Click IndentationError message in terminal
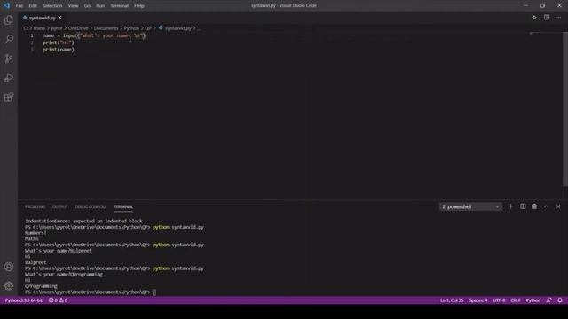Screen dimensions: 568x319 click(83, 221)
